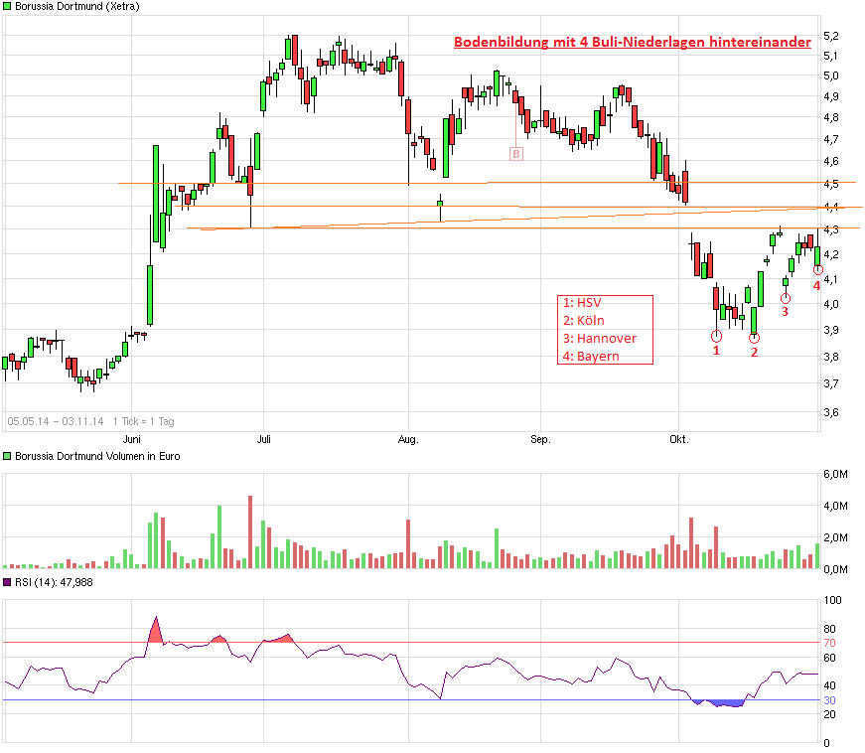Click the '4: Bayern' legend entry
Image resolution: width=865 pixels, height=753 pixels.
(x=591, y=356)
